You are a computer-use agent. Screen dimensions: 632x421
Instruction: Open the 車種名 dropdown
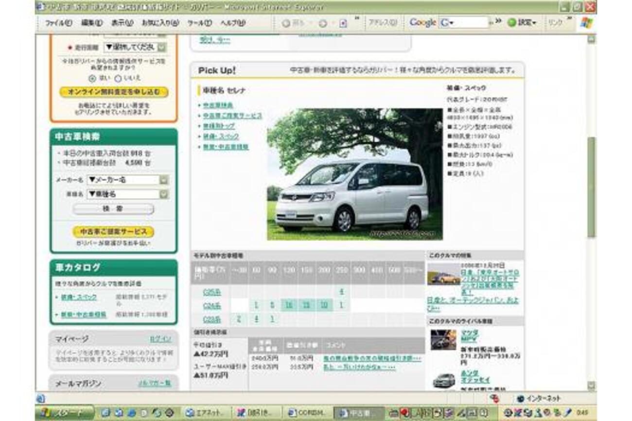(128, 194)
